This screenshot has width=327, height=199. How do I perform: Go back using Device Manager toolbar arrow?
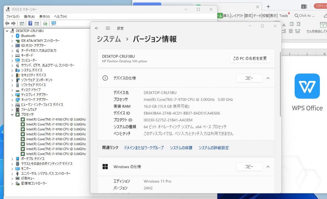click(x=7, y=23)
